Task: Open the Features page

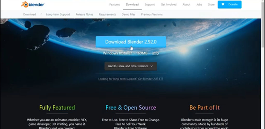Action: tap(114, 5)
